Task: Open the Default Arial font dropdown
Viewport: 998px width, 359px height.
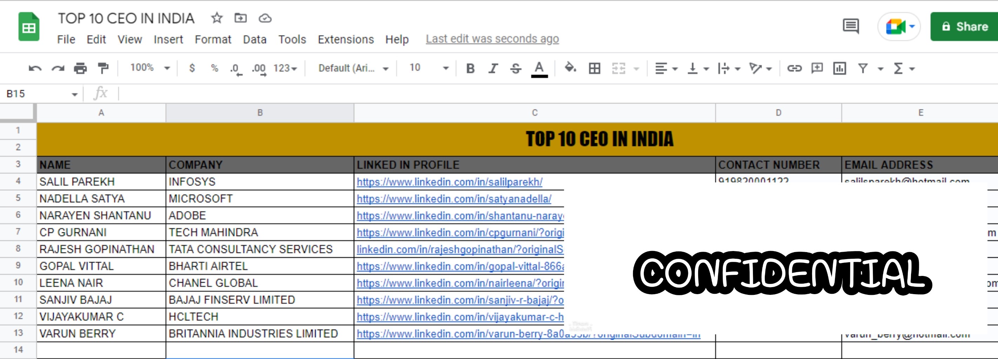Action: point(353,69)
